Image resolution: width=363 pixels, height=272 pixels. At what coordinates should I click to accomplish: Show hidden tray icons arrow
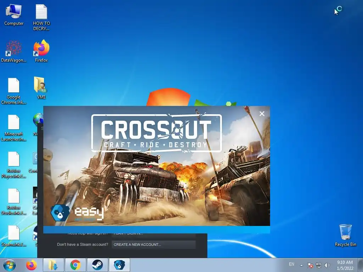(301, 265)
